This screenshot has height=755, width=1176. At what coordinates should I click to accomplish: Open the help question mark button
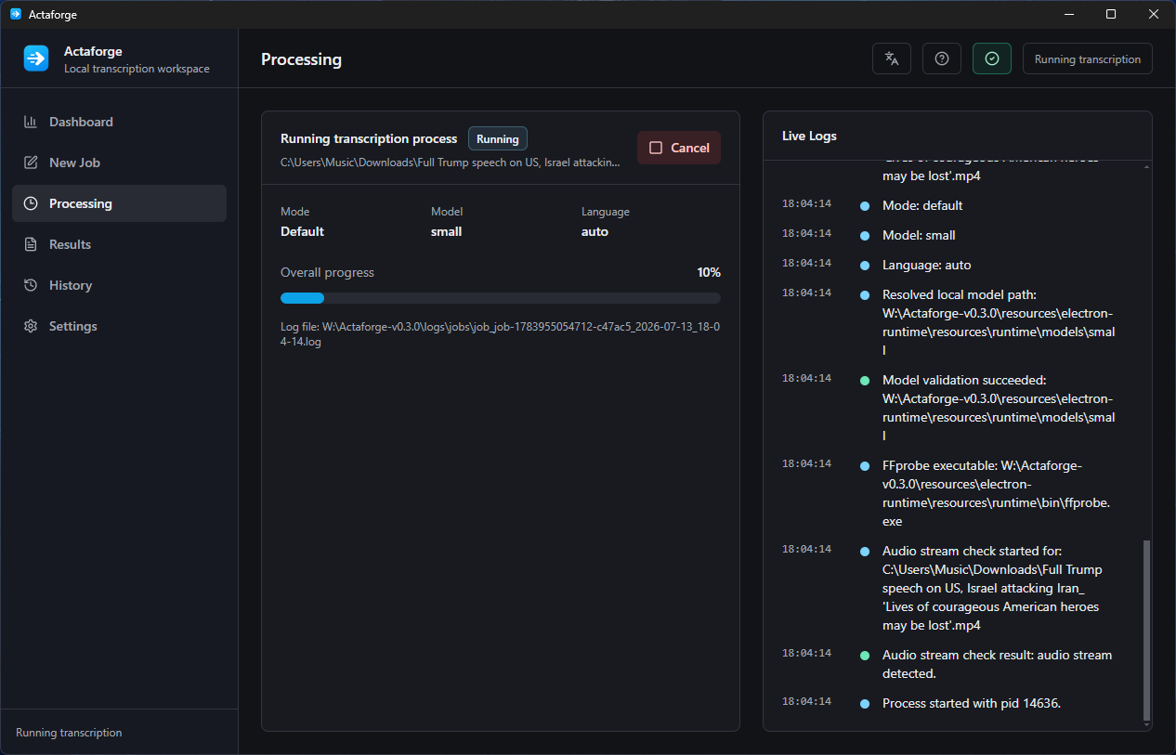click(942, 59)
